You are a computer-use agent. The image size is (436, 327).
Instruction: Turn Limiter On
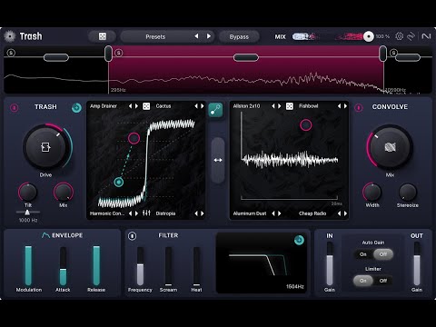point(362,281)
